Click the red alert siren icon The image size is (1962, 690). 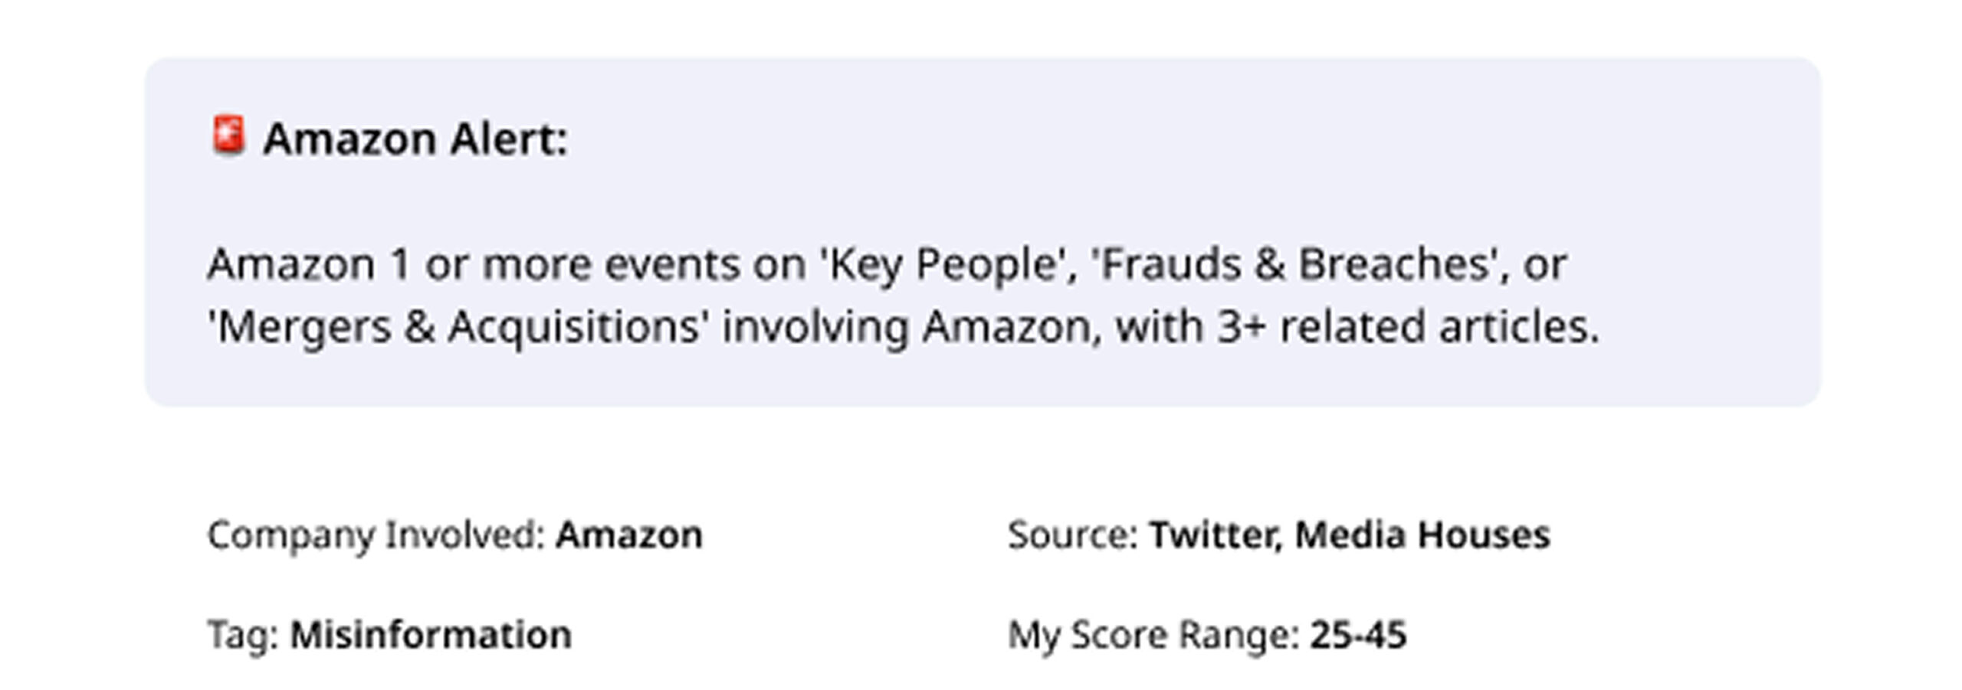pyautogui.click(x=228, y=136)
